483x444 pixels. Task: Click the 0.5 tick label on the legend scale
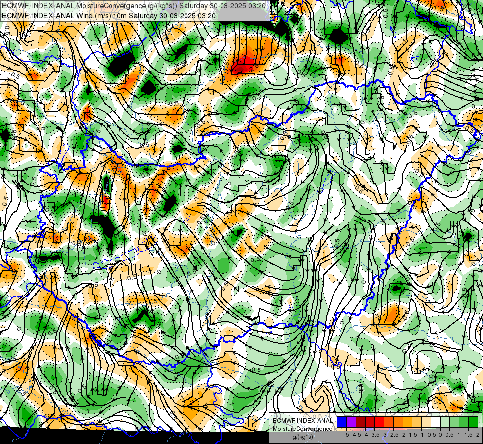pos(449,435)
